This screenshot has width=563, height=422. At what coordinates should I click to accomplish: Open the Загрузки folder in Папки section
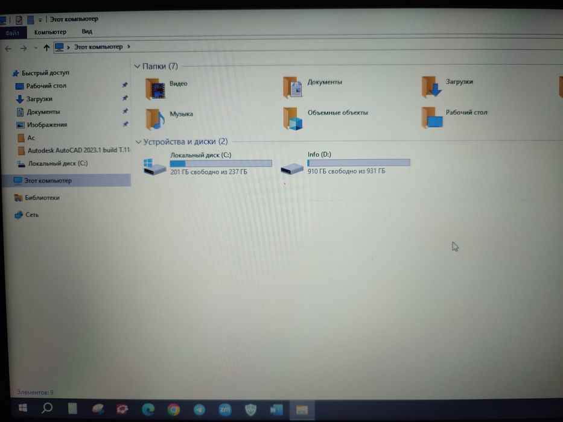tap(431, 87)
